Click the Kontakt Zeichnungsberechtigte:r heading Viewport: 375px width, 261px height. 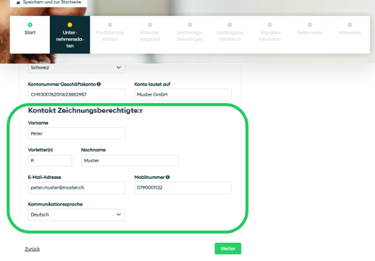85,111
